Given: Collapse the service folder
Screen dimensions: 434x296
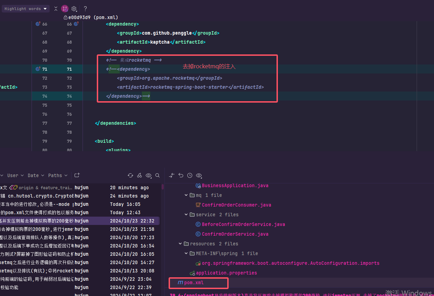Looking at the screenshot, I should pos(186,215).
